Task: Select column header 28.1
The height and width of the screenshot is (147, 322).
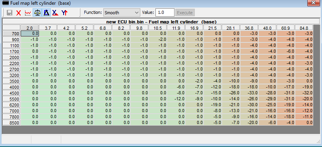Action: pyautogui.click(x=231, y=28)
